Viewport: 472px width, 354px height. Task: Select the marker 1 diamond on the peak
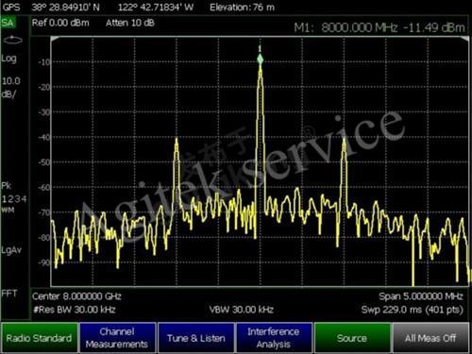click(260, 59)
